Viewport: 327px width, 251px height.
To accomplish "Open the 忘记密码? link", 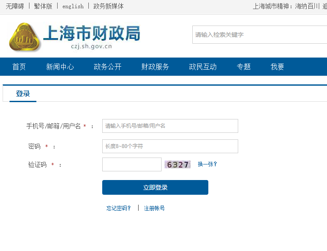I will click(119, 208).
